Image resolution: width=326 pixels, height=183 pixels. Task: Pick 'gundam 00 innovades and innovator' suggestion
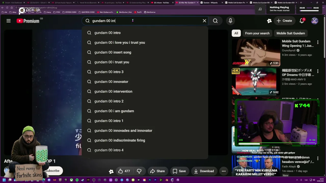pyautogui.click(x=145, y=131)
